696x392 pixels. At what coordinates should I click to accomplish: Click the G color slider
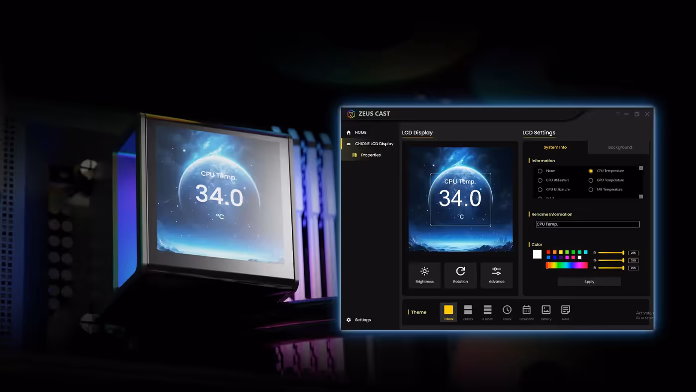coord(611,260)
